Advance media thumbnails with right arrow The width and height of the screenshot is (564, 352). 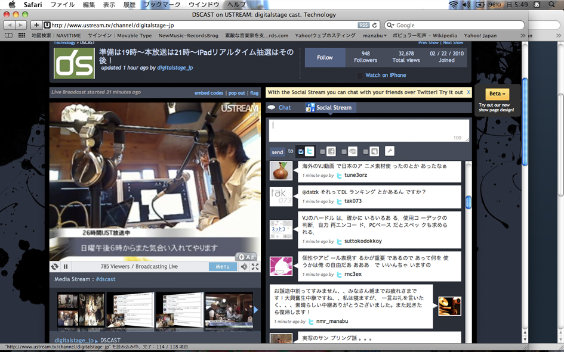coord(256,310)
